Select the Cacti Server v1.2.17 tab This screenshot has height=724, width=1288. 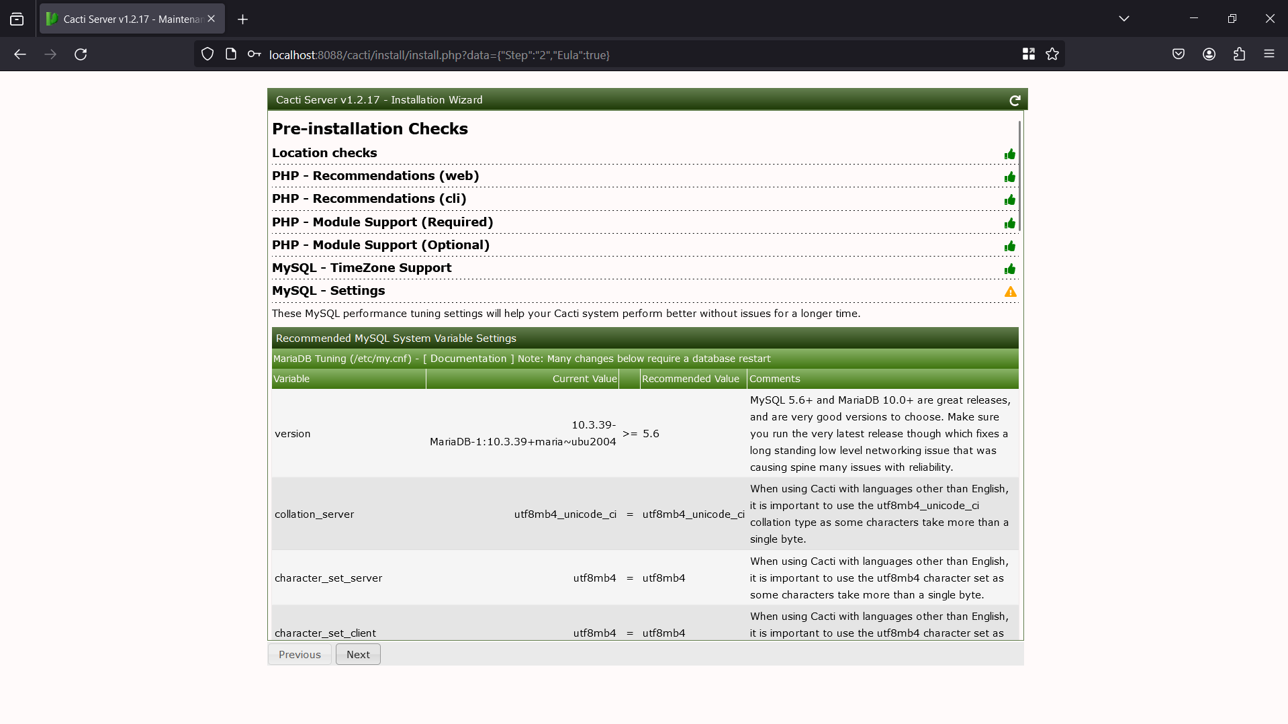[x=132, y=19]
